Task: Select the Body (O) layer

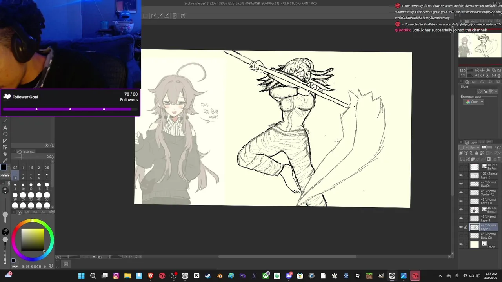Action: tap(484, 235)
